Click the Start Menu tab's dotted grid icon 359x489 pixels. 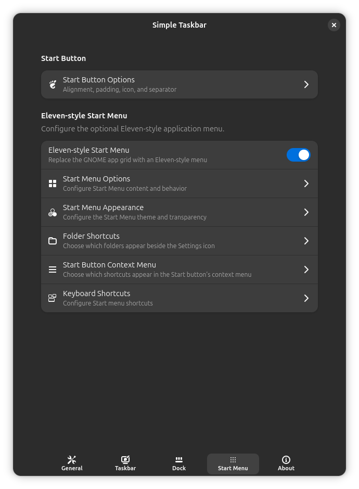(x=233, y=460)
